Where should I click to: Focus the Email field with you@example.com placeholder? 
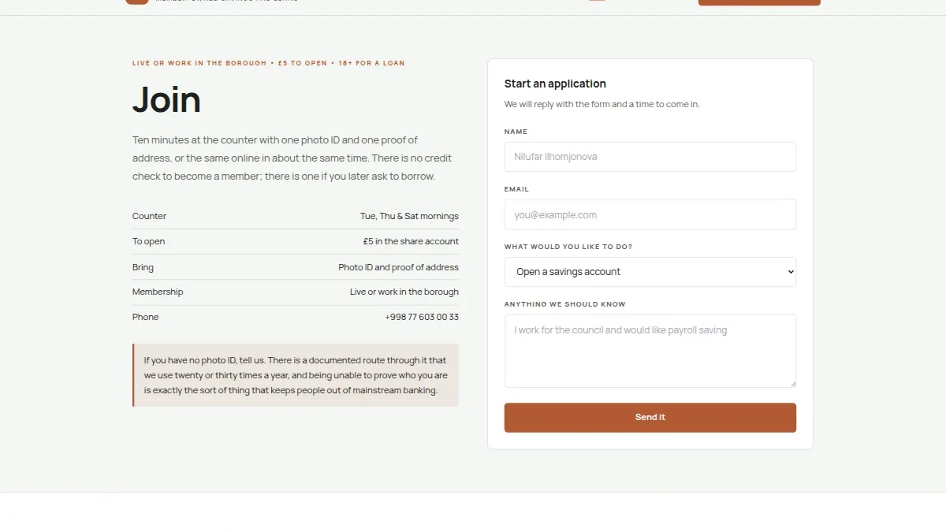[x=650, y=214]
